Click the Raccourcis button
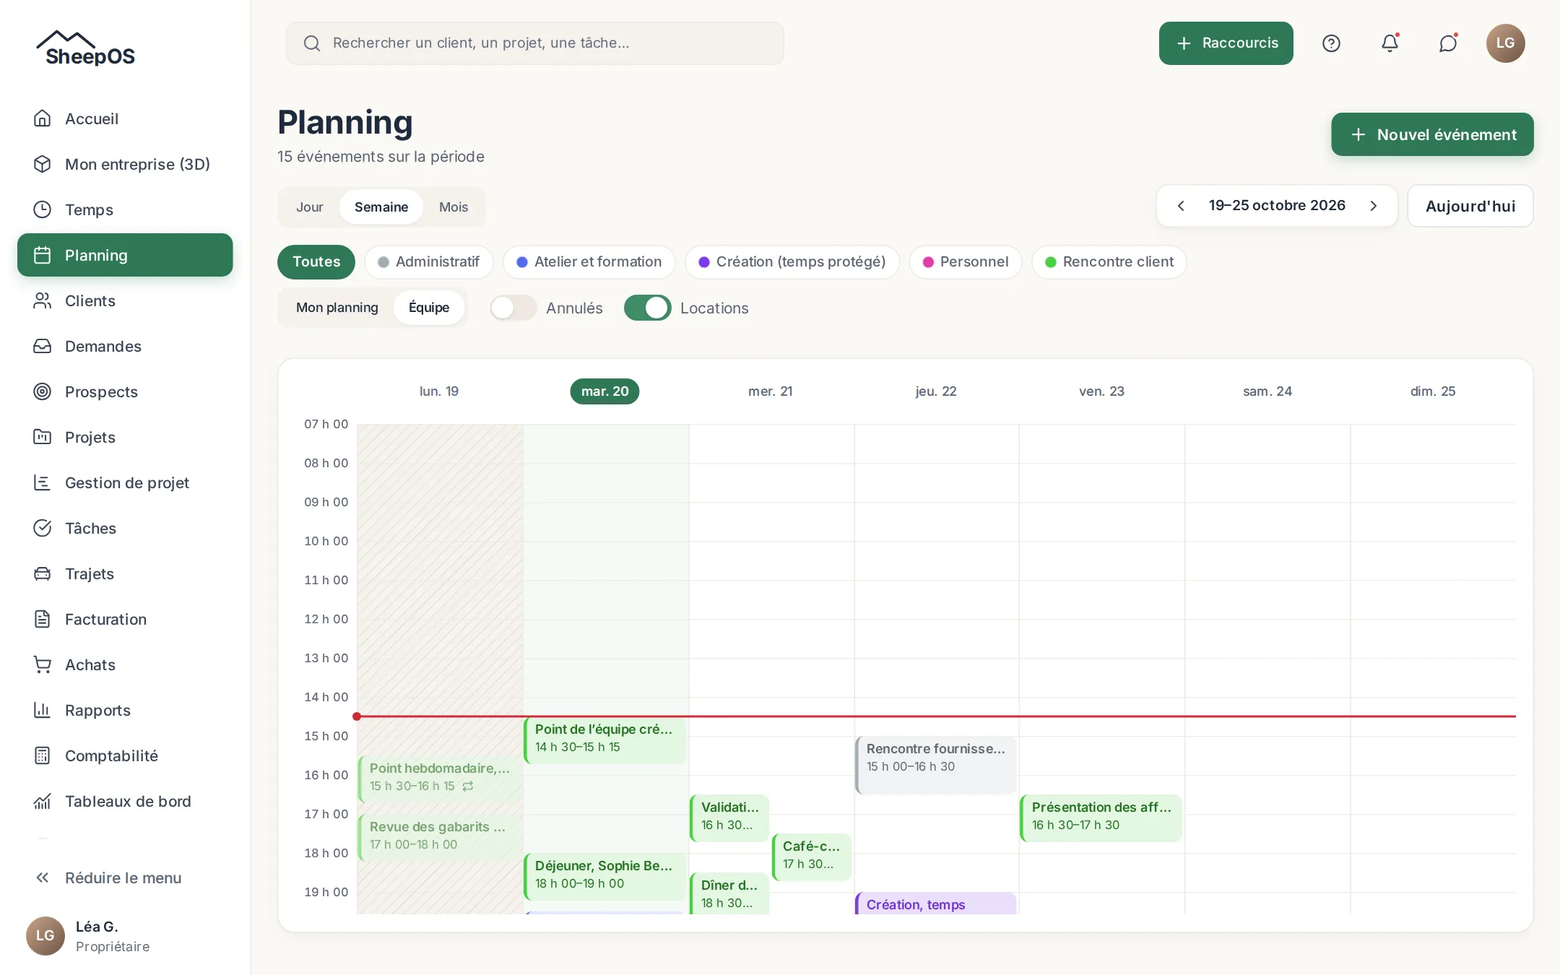This screenshot has width=1560, height=975. coord(1226,43)
